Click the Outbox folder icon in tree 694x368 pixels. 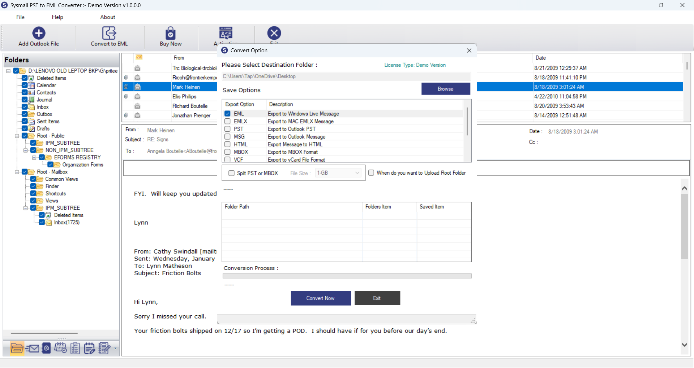point(31,114)
